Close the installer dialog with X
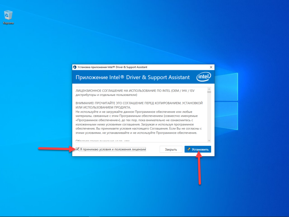This screenshot has height=217, width=289. coord(211,67)
